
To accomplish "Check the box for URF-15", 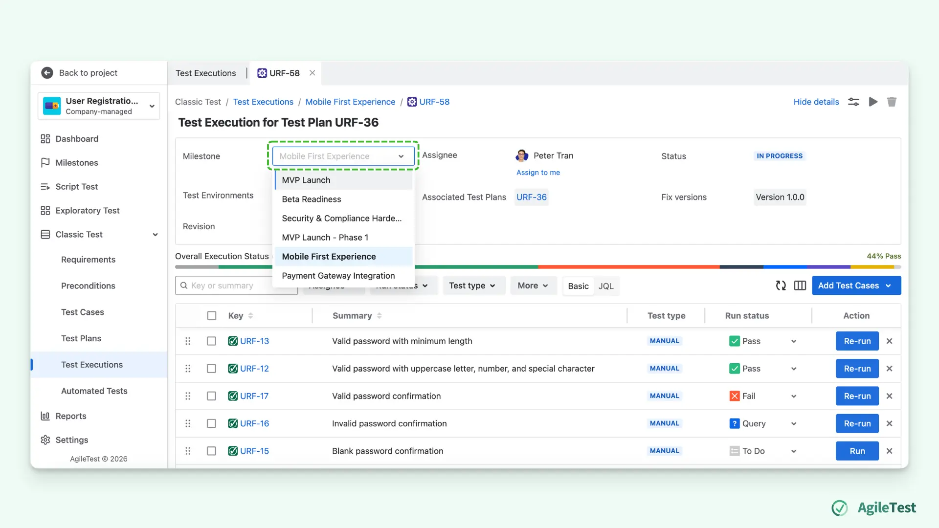I will tap(211, 451).
